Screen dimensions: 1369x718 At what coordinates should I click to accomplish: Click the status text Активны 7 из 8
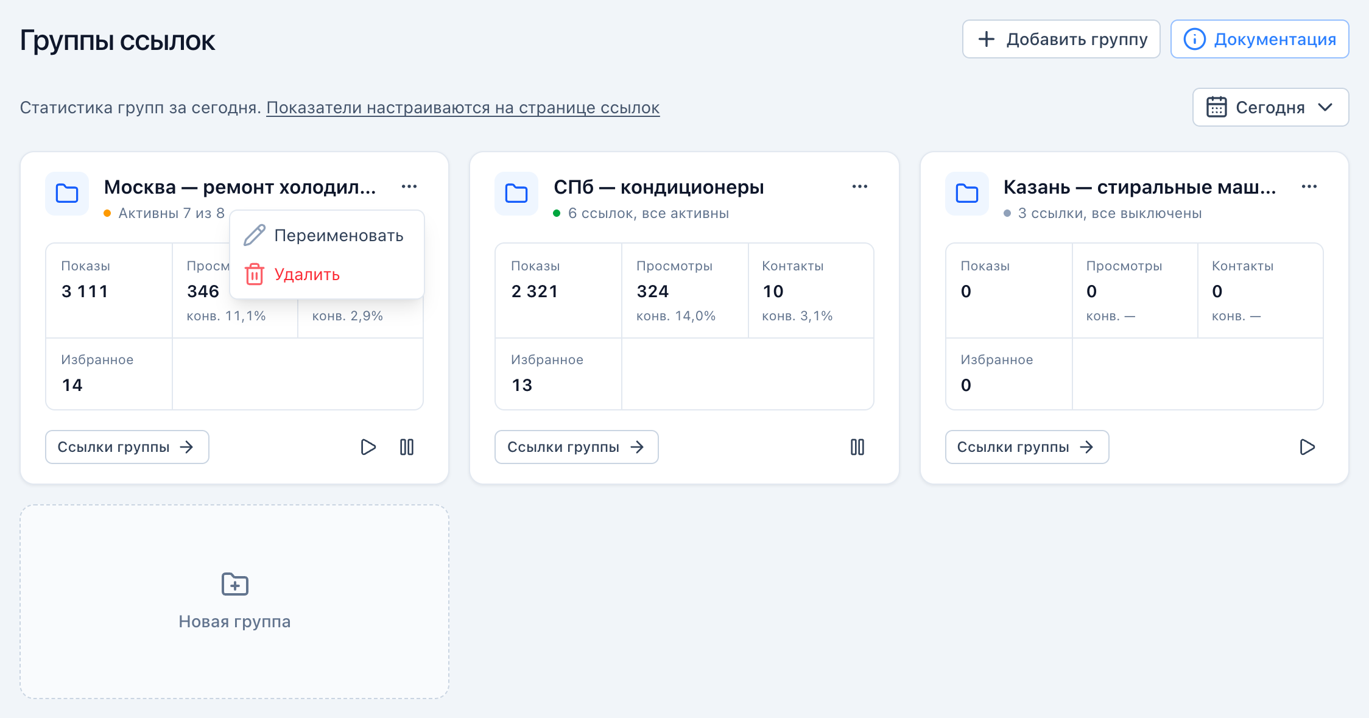[171, 213]
